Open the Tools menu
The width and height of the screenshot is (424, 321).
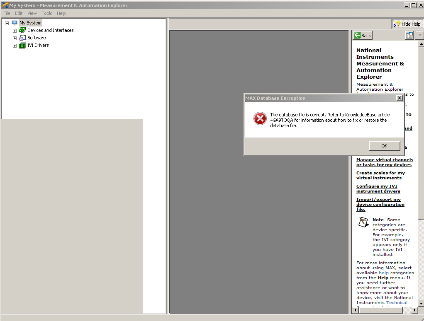[47, 13]
